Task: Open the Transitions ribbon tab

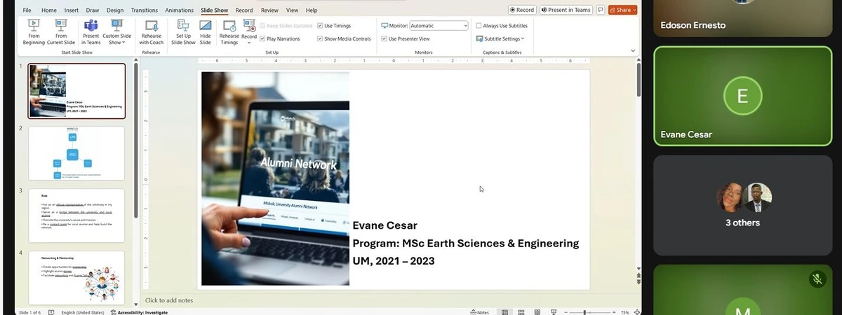Action: tap(145, 10)
